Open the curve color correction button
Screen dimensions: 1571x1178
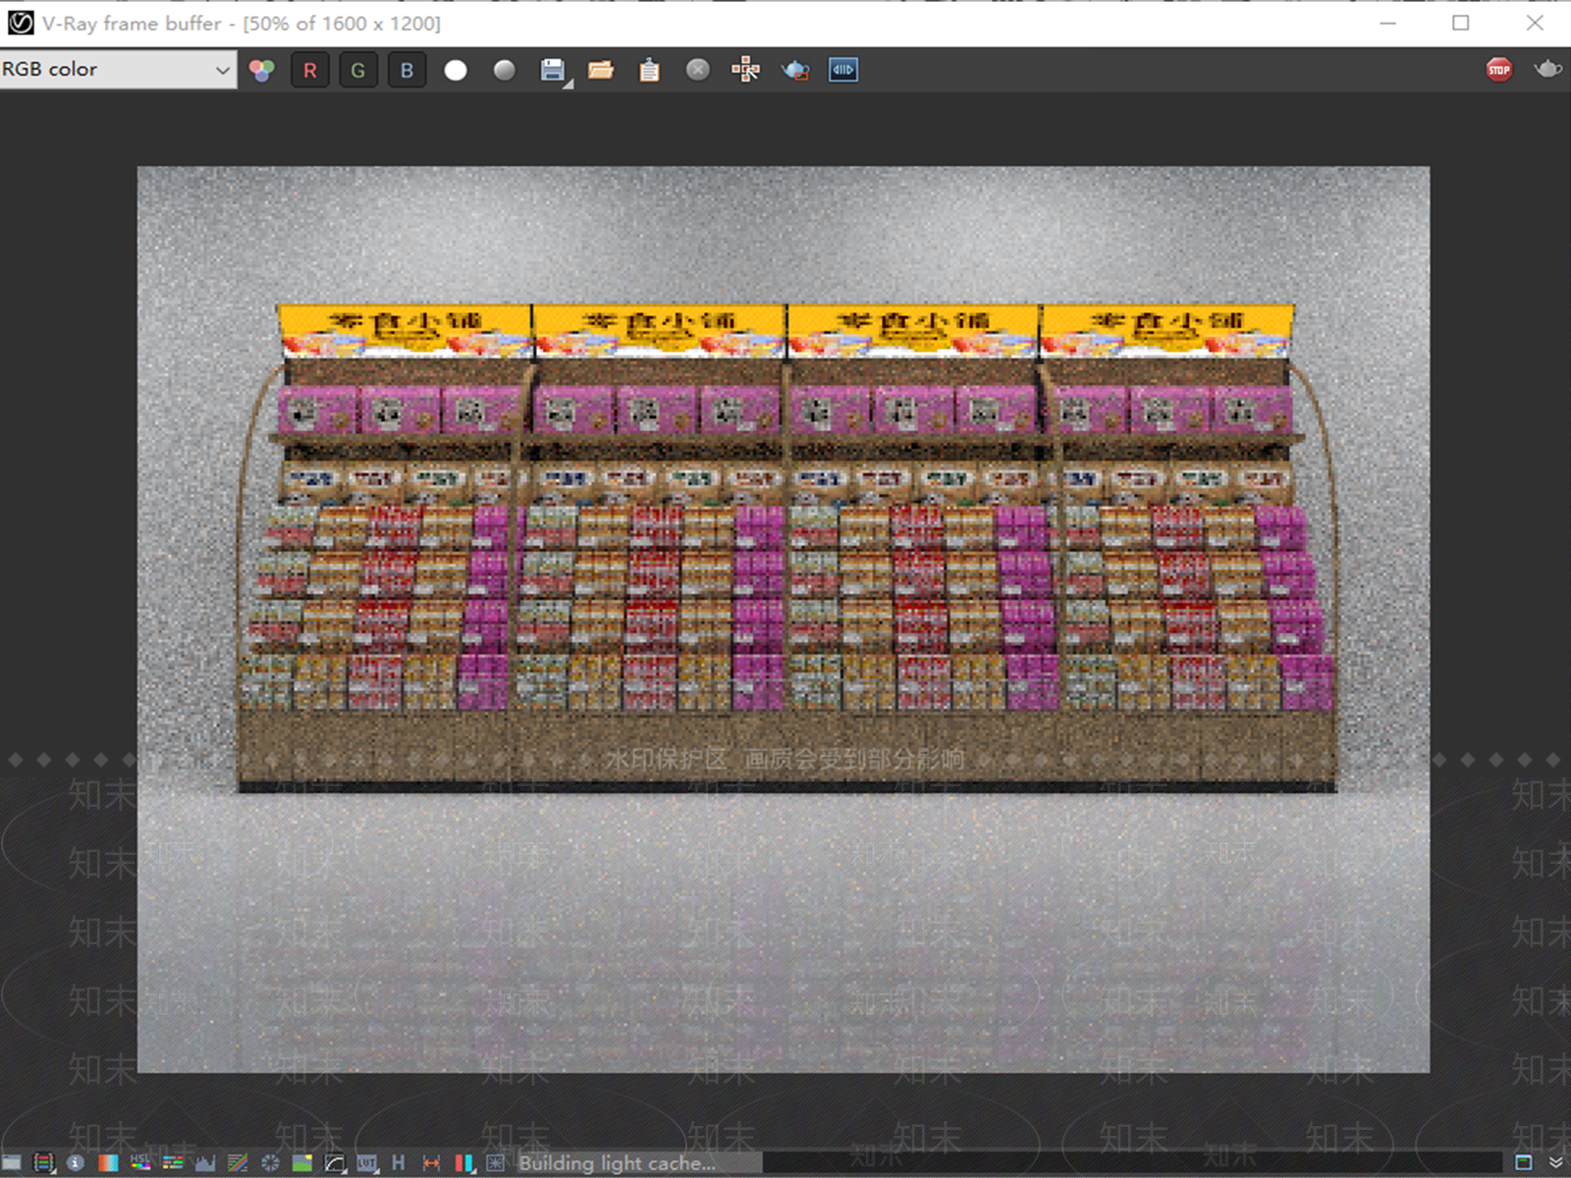pos(335,1163)
